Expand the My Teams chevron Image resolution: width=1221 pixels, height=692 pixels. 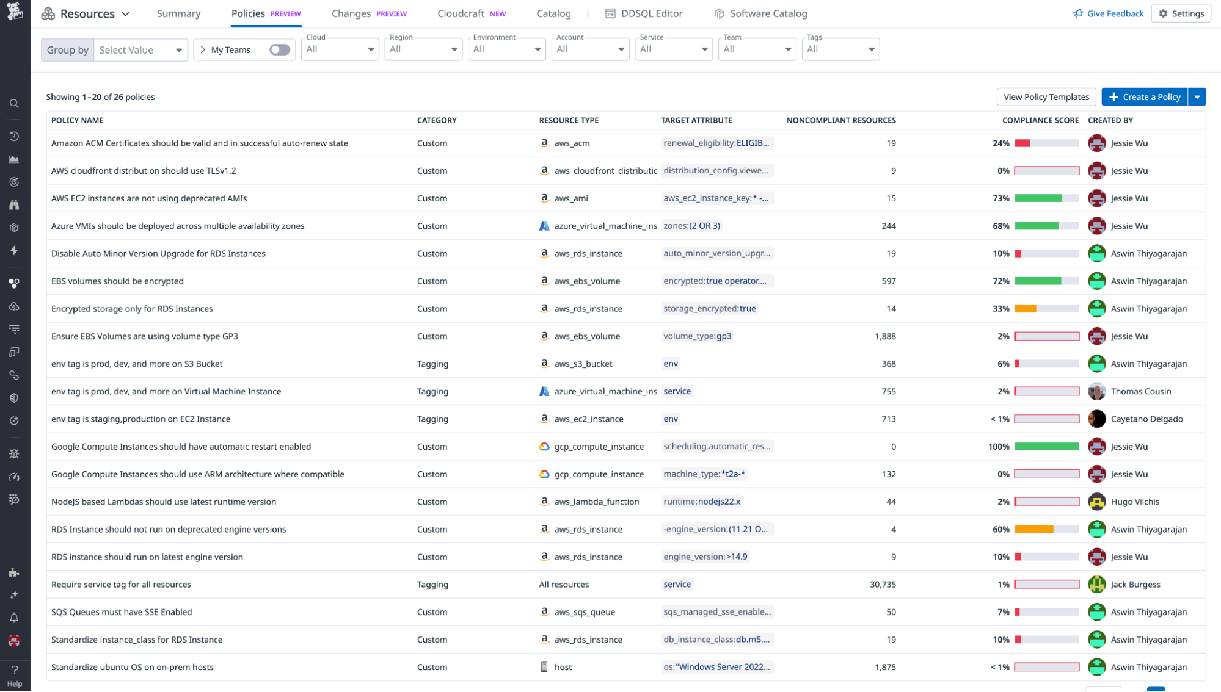(x=203, y=50)
